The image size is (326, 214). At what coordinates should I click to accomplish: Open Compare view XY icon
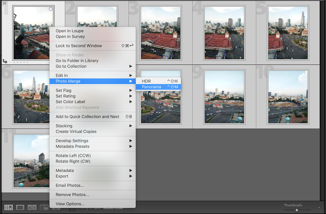pyautogui.click(x=32, y=208)
